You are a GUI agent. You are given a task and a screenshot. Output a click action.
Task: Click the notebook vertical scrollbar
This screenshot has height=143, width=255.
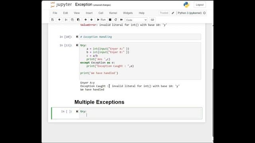(212, 103)
